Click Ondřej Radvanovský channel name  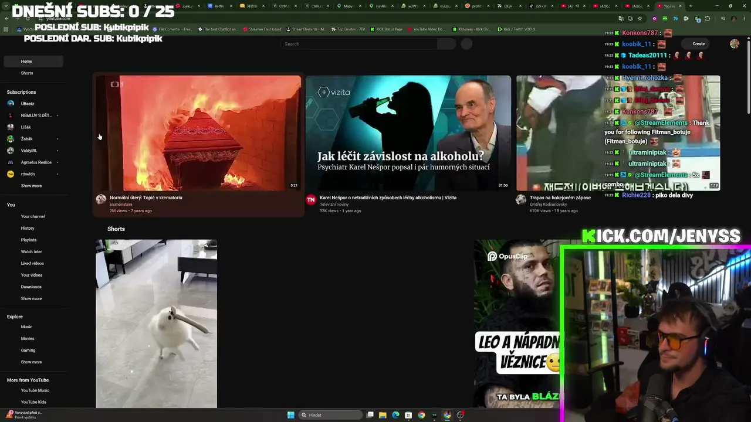point(549,205)
